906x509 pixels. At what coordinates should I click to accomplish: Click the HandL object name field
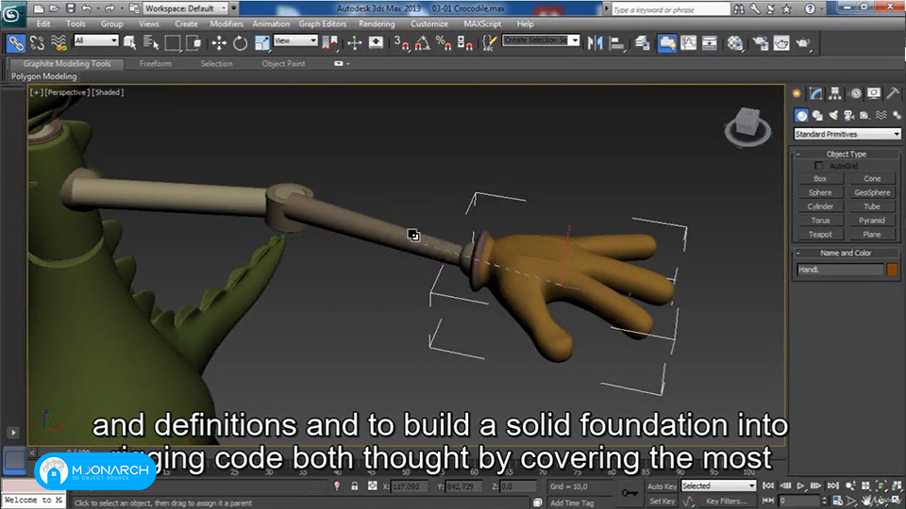(840, 270)
